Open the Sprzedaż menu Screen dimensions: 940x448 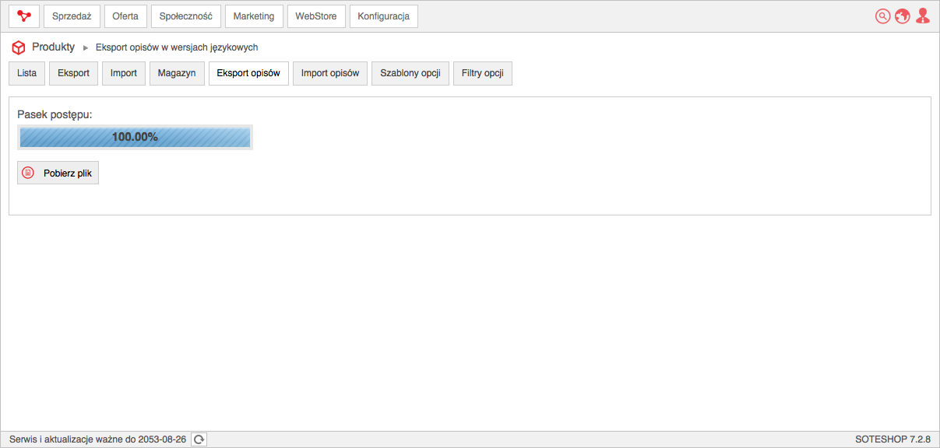point(72,16)
